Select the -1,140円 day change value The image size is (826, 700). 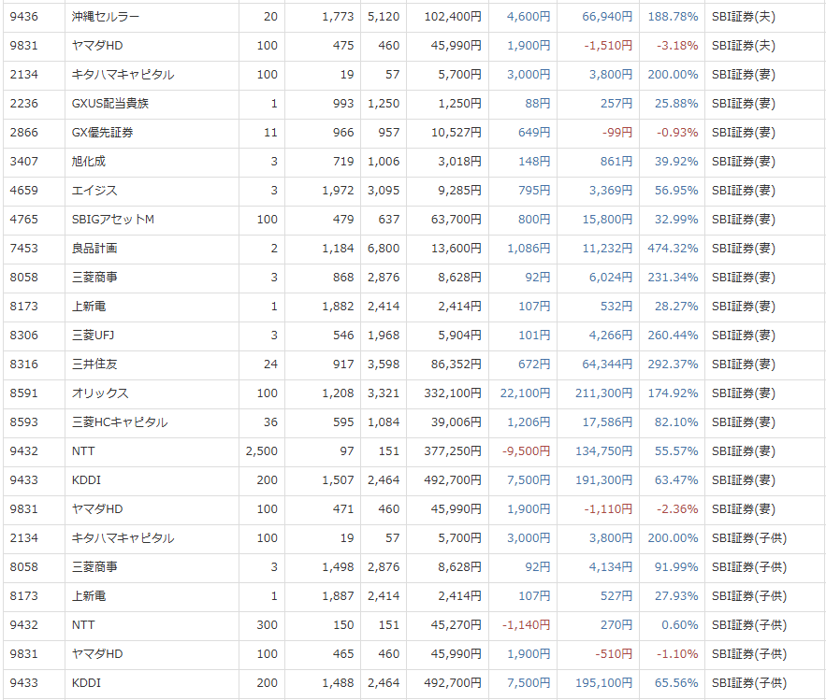point(526,624)
